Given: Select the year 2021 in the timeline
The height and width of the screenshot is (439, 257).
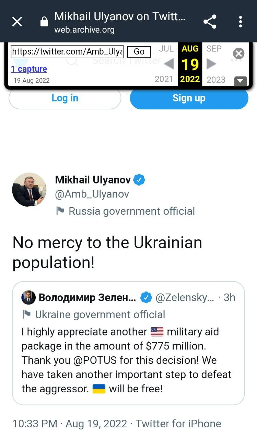Looking at the screenshot, I should point(164,79).
